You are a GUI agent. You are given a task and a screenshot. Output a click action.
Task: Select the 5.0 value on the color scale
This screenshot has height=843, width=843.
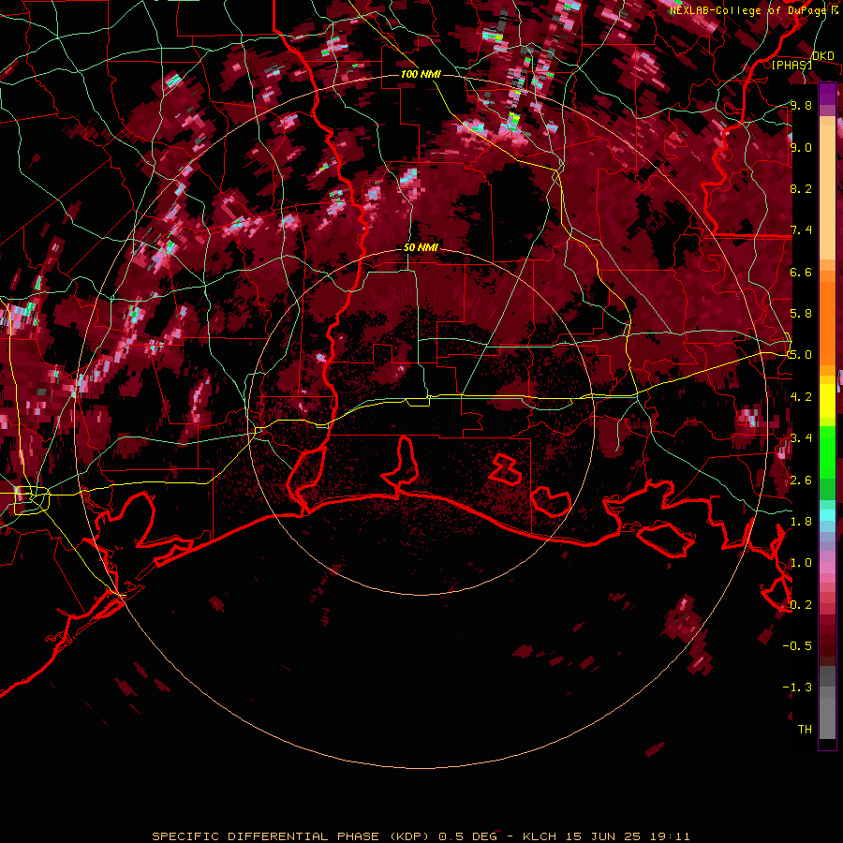point(800,355)
